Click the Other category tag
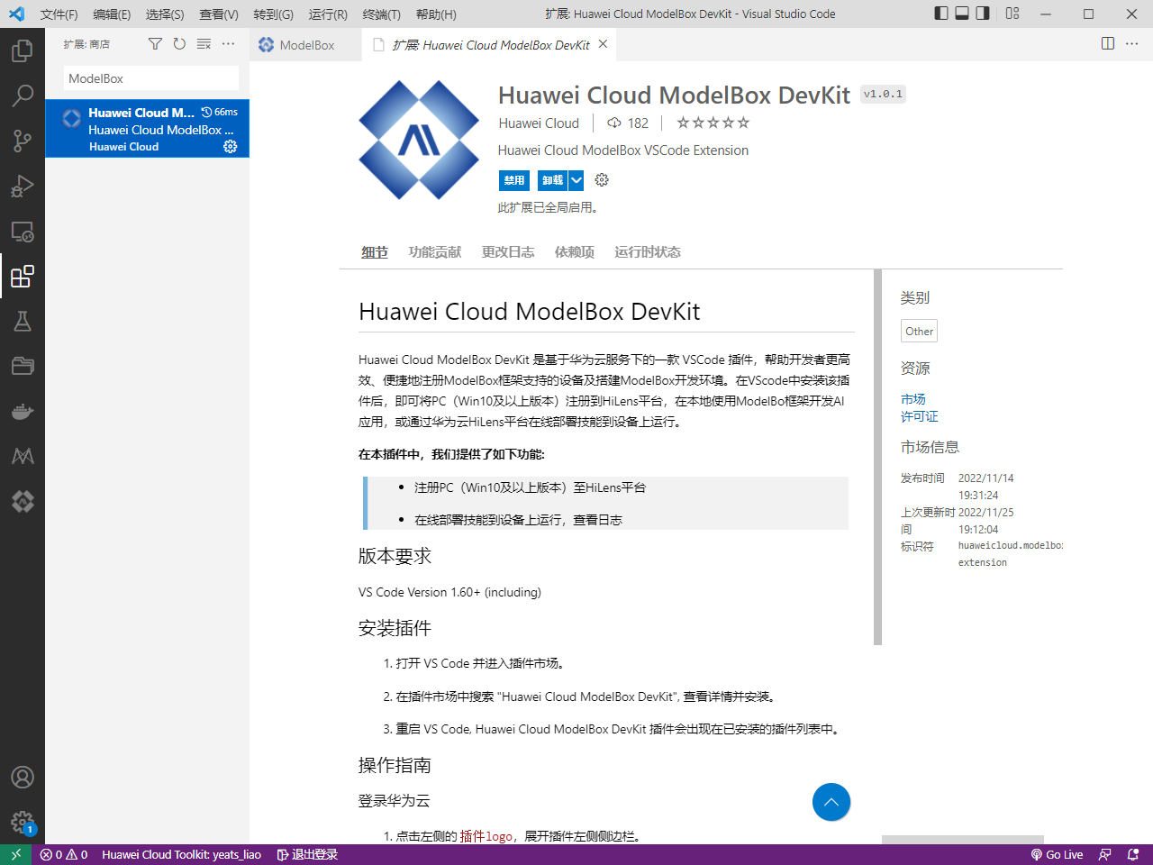Screen dimensions: 1153x865 point(920,332)
